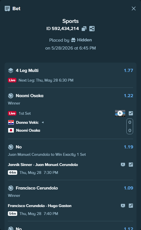This screenshot has height=230, width=141.
Task: Open stats chart for Sinner-Cerundolo match
Action: click(x=131, y=165)
